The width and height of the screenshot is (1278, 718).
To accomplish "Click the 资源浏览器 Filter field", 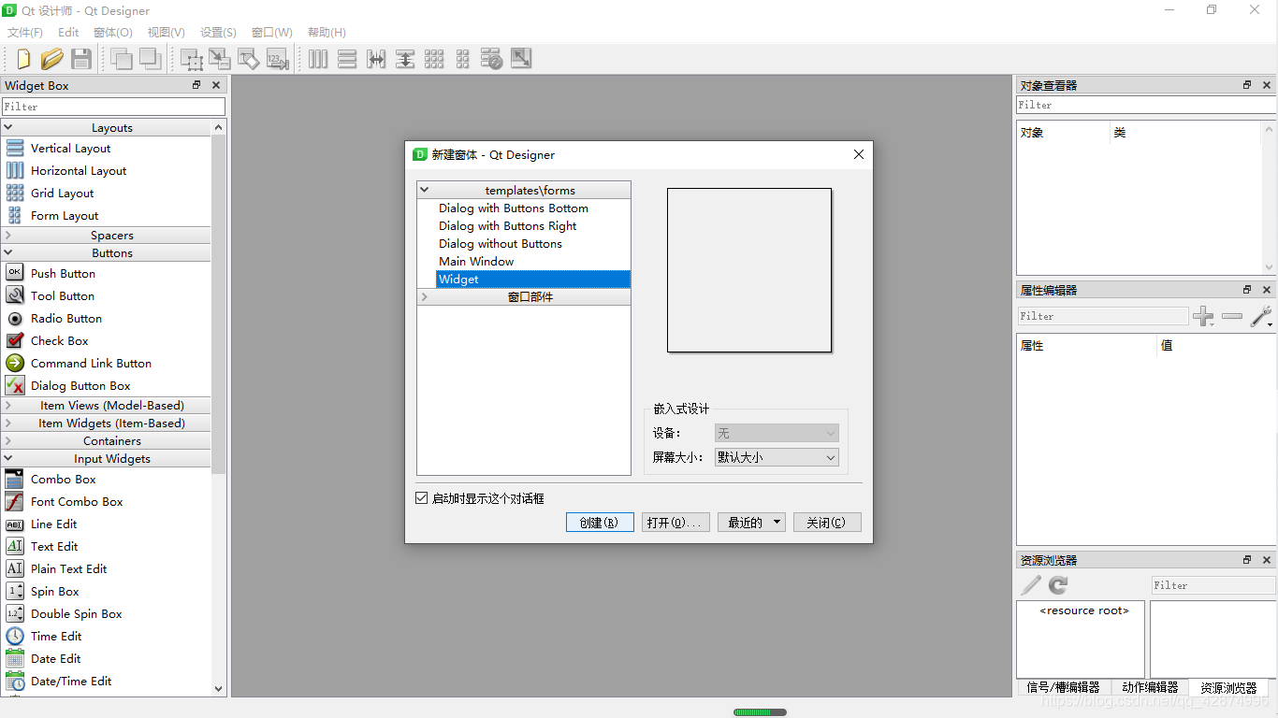I will point(1213,585).
